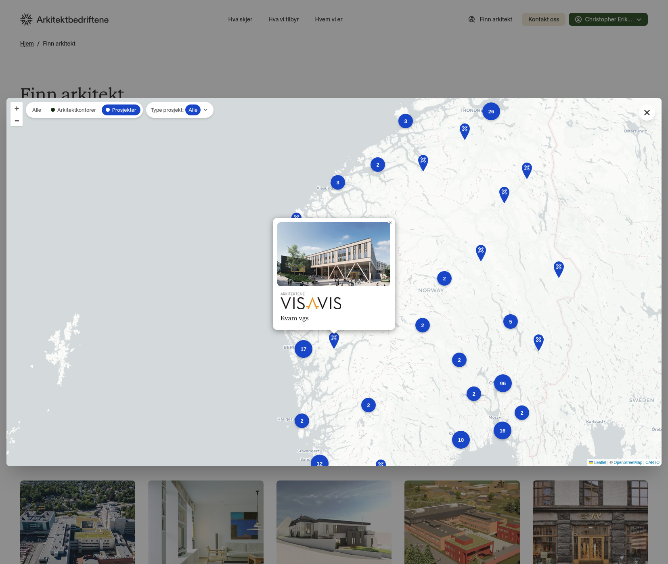Open the 12 projects cluster near Stavanger

320,461
